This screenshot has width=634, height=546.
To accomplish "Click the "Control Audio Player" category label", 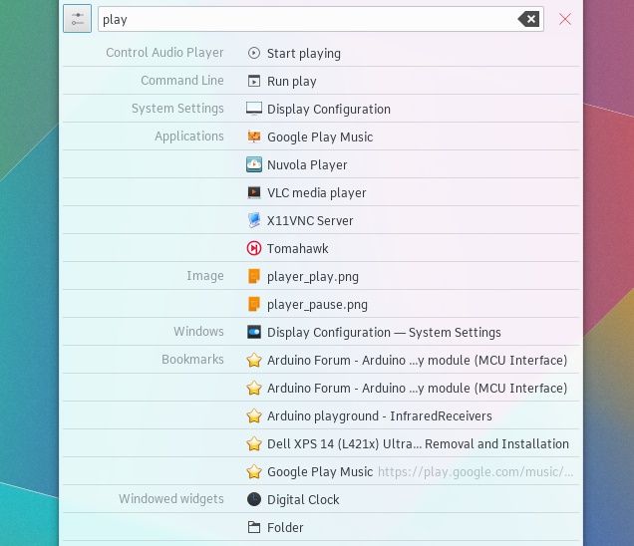I will click(164, 53).
